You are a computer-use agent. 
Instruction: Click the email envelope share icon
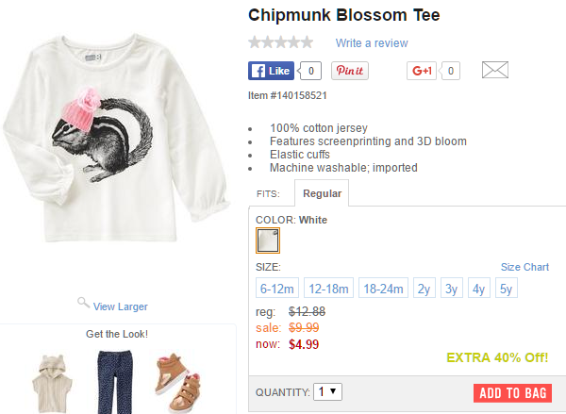495,71
